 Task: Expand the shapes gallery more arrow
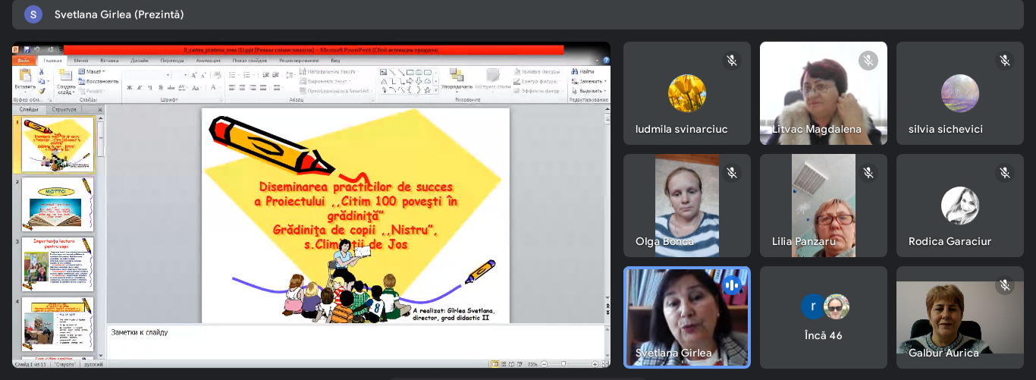[436, 90]
